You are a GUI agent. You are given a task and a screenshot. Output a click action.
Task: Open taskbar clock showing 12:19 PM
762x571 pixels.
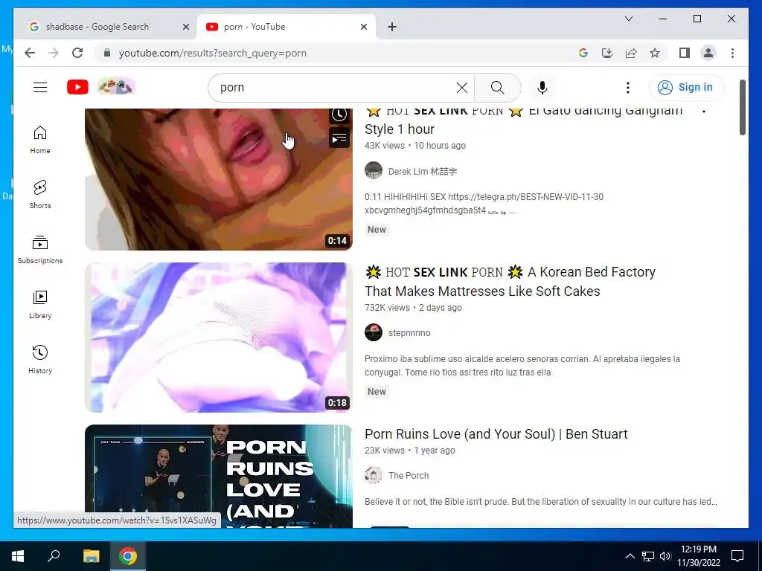click(698, 556)
